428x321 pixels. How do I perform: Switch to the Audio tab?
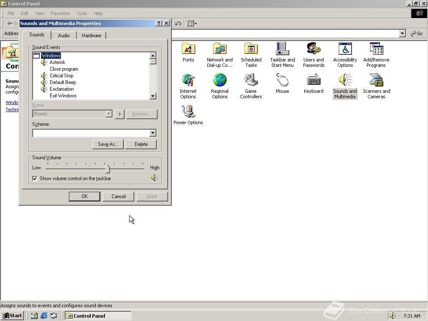[64, 36]
